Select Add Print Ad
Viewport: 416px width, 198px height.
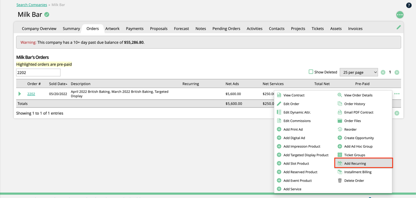tap(293, 129)
